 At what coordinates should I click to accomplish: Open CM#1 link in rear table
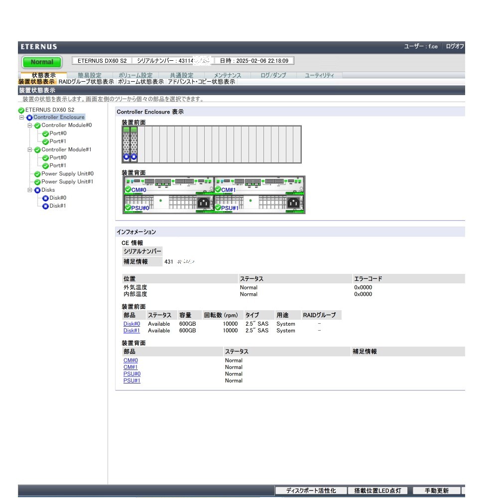[x=130, y=367]
